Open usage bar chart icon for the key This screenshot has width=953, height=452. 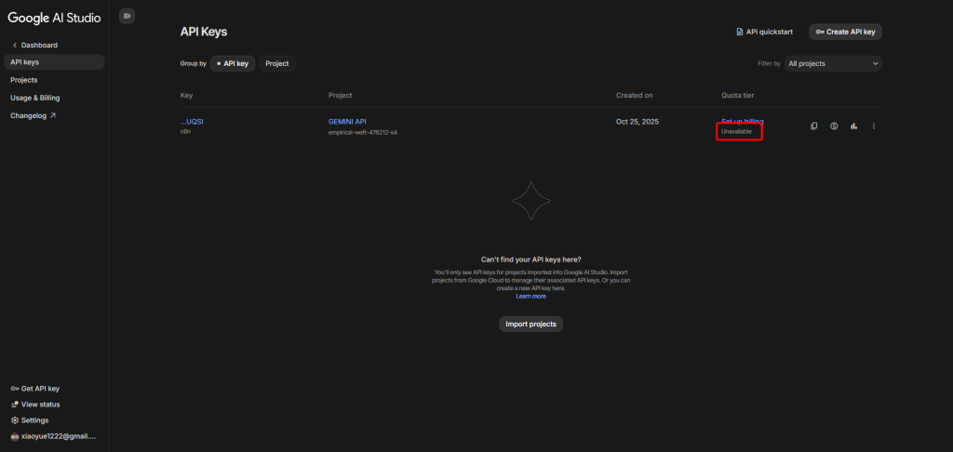click(853, 126)
